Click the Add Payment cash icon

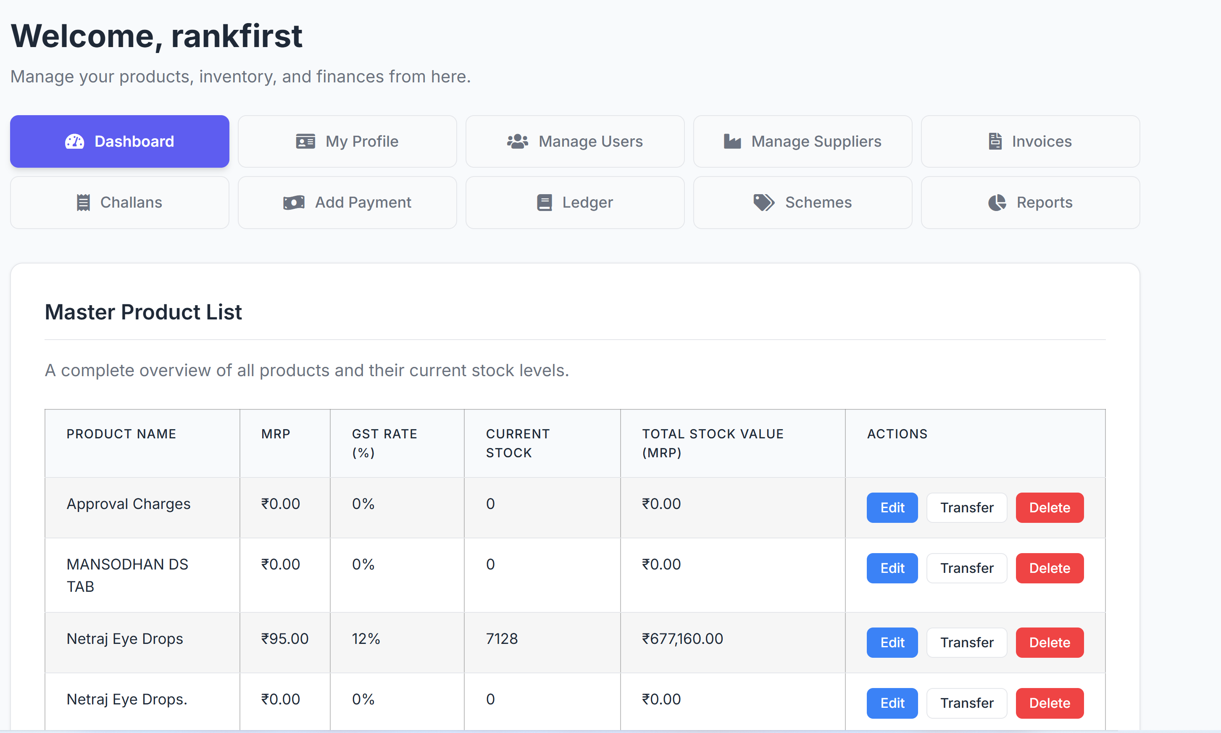coord(294,203)
